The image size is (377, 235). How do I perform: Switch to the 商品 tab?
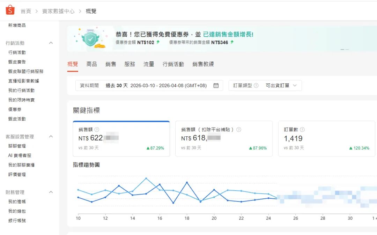coord(91,64)
